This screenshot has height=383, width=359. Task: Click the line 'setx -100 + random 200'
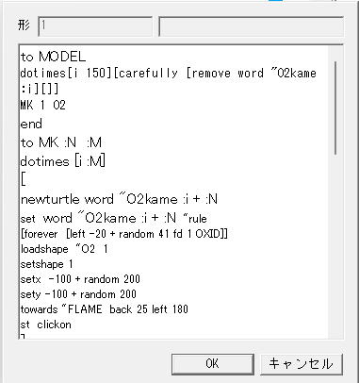[x=80, y=279]
